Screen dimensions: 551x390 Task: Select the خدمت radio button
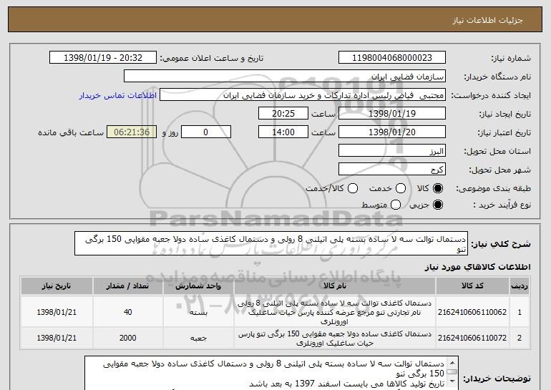(x=401, y=188)
